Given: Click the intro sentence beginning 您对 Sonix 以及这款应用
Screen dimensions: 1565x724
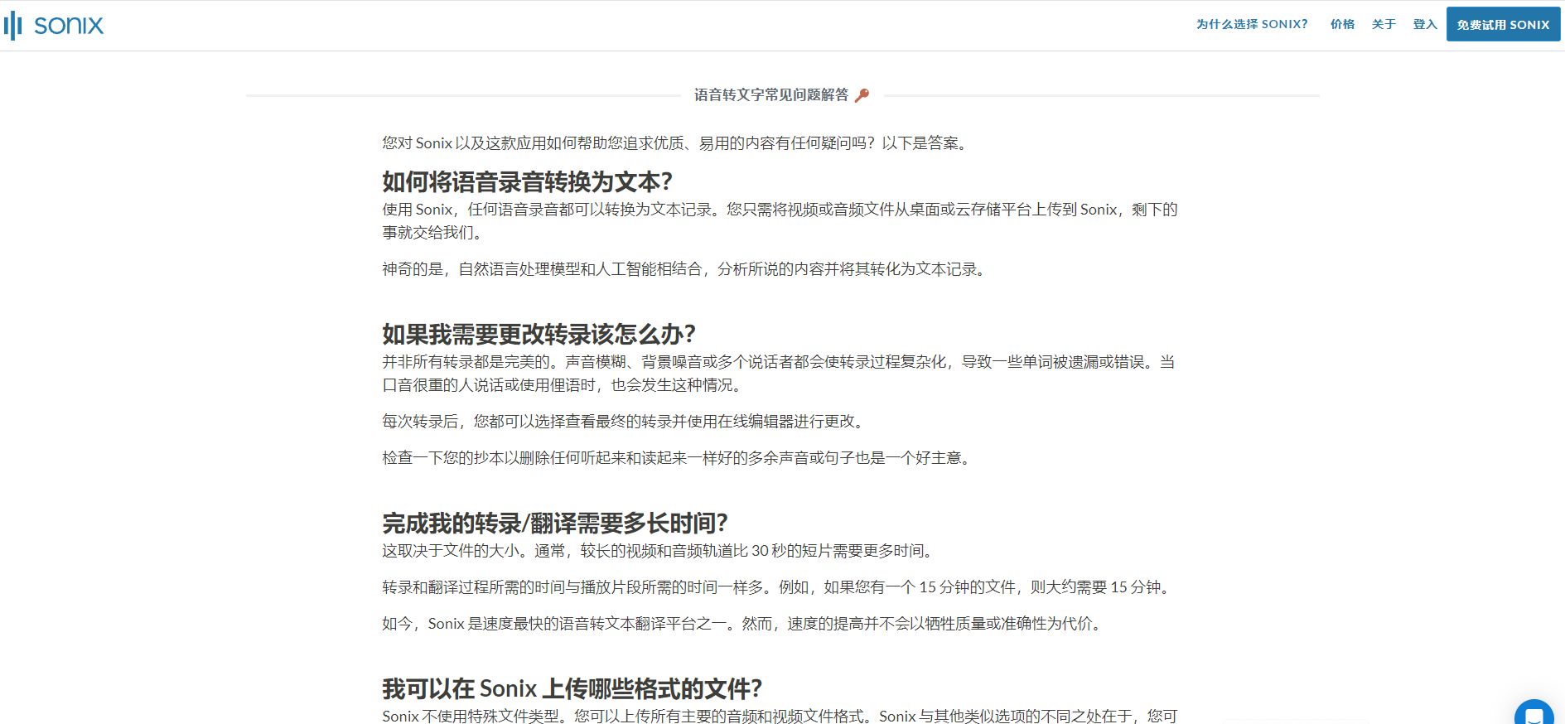Looking at the screenshot, I should pos(675,143).
